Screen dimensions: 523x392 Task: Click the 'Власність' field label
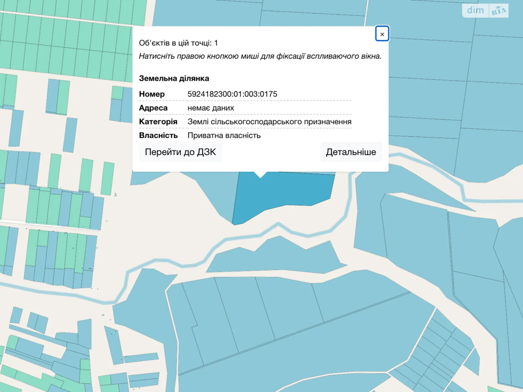[x=158, y=136]
